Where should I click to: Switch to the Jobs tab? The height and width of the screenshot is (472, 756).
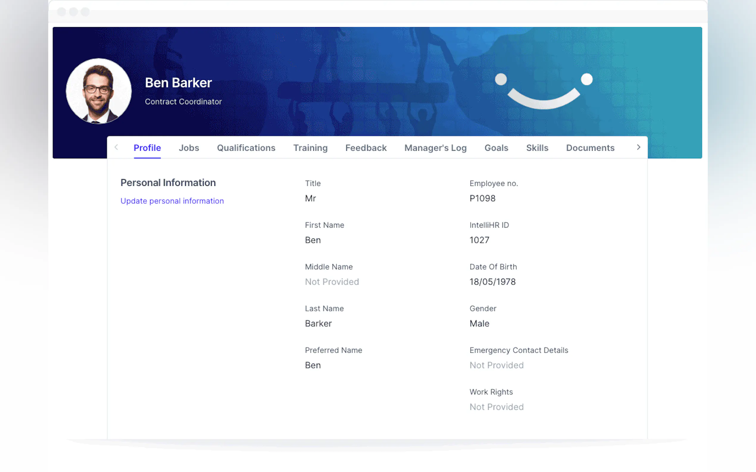(x=189, y=148)
